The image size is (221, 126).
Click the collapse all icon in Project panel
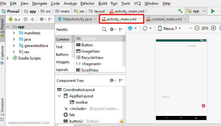click(33, 19)
